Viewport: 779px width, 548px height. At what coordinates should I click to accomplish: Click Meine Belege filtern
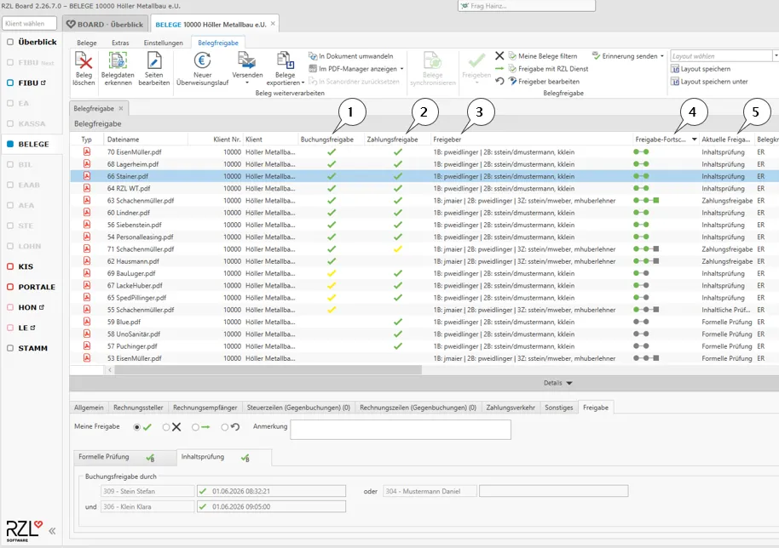[x=543, y=56]
